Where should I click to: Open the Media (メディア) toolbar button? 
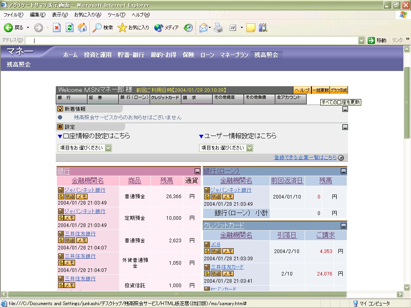click(x=166, y=28)
